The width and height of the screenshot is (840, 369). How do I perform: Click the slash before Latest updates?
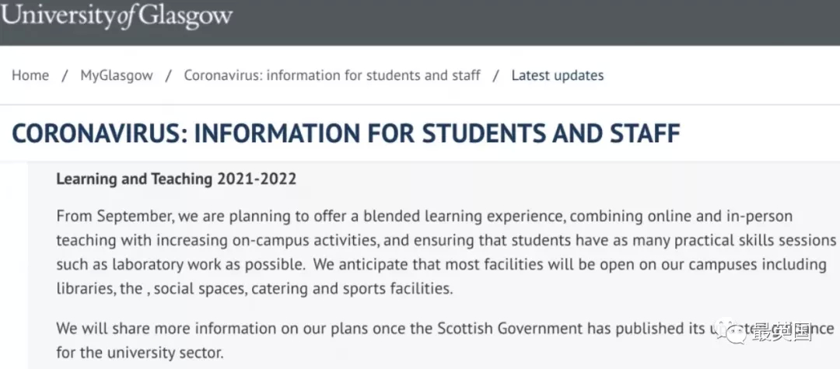pyautogui.click(x=496, y=76)
